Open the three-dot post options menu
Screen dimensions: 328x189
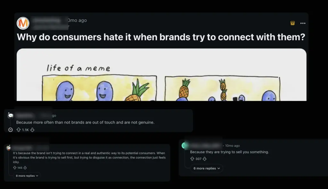tap(303, 23)
